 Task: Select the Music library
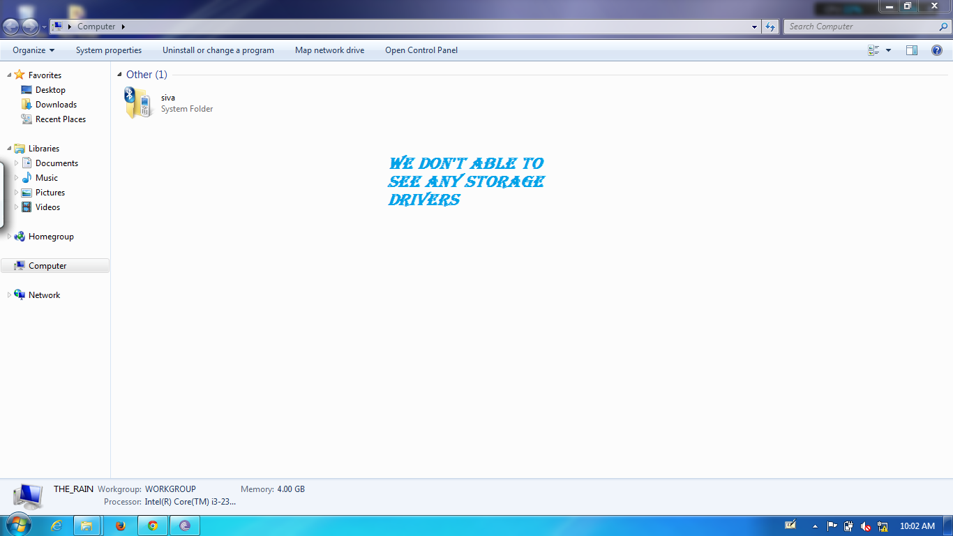(47, 178)
